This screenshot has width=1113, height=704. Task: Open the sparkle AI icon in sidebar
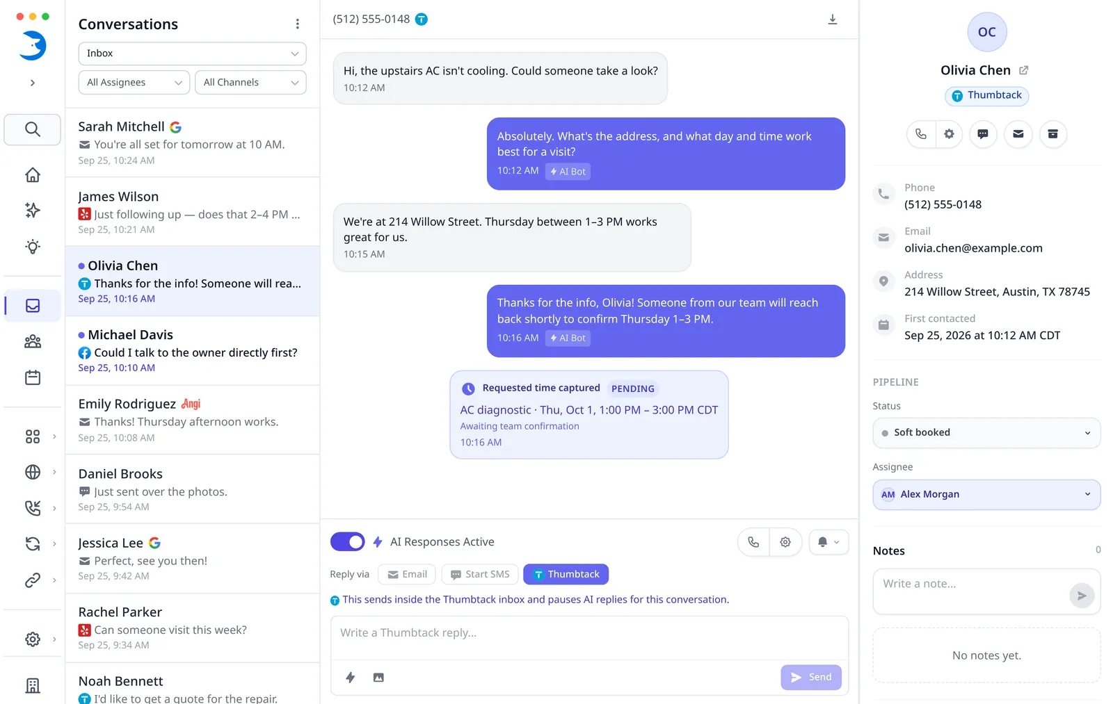click(33, 211)
